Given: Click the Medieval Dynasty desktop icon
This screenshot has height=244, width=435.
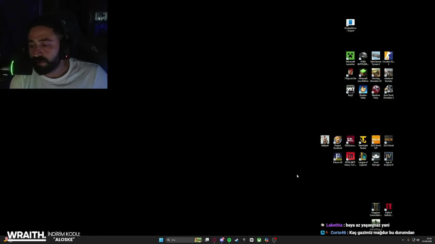Looking at the screenshot, I should [388, 75].
